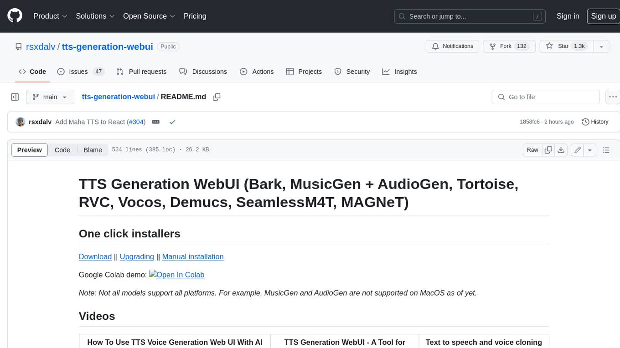The image size is (620, 348).
Task: Click tts-generation-webui breadcrumb link
Action: (118, 97)
